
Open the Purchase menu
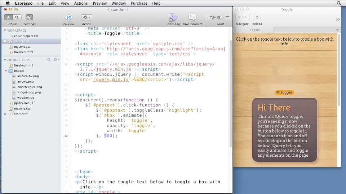pos(139,3)
